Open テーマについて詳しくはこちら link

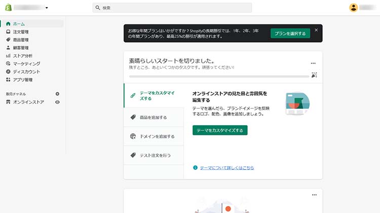tap(227, 168)
